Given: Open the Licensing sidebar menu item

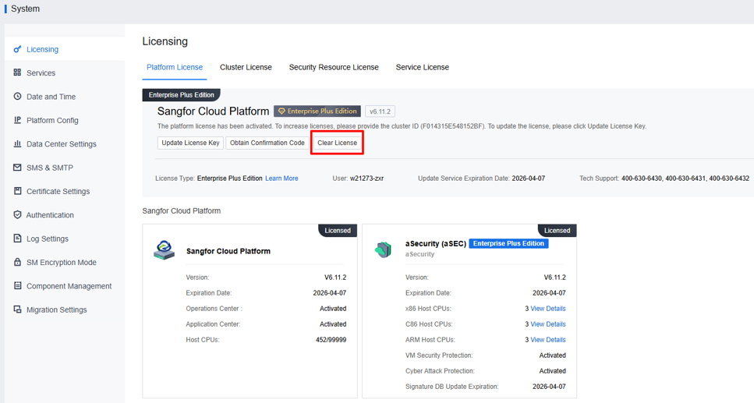Looking at the screenshot, I should [x=65, y=49].
